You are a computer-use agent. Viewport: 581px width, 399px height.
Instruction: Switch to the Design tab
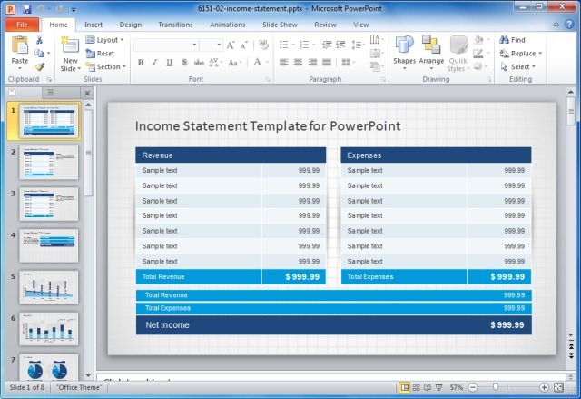pyautogui.click(x=131, y=25)
